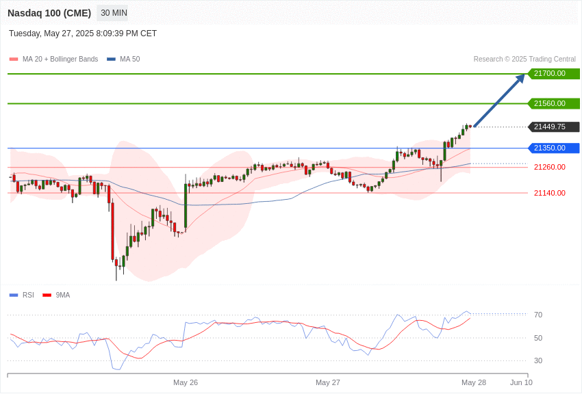582x394 pixels.
Task: Click the MA 20 + Bollinger Bands legend label
Action: point(60,59)
